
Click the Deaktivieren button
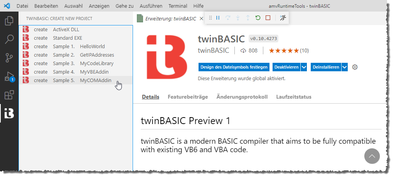(x=286, y=67)
